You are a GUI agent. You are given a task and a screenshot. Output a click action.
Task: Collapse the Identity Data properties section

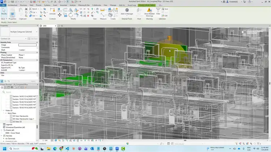[x=37, y=42]
